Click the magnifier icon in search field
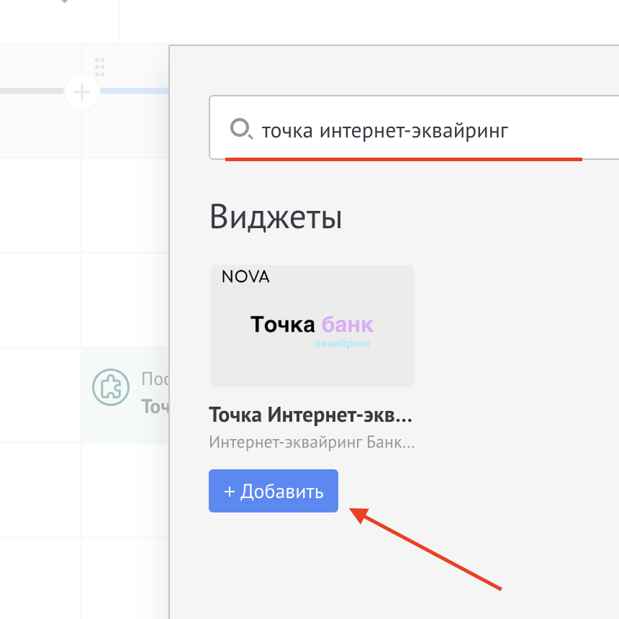Image resolution: width=619 pixels, height=619 pixels. point(240,130)
